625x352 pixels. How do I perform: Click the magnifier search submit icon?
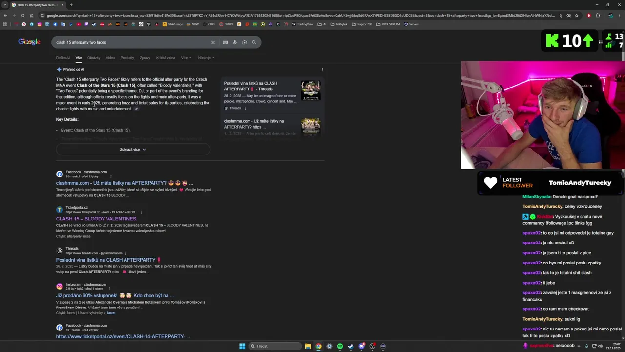tap(254, 42)
